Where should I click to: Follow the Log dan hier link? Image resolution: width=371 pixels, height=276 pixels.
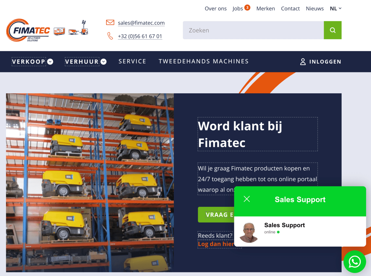216,244
